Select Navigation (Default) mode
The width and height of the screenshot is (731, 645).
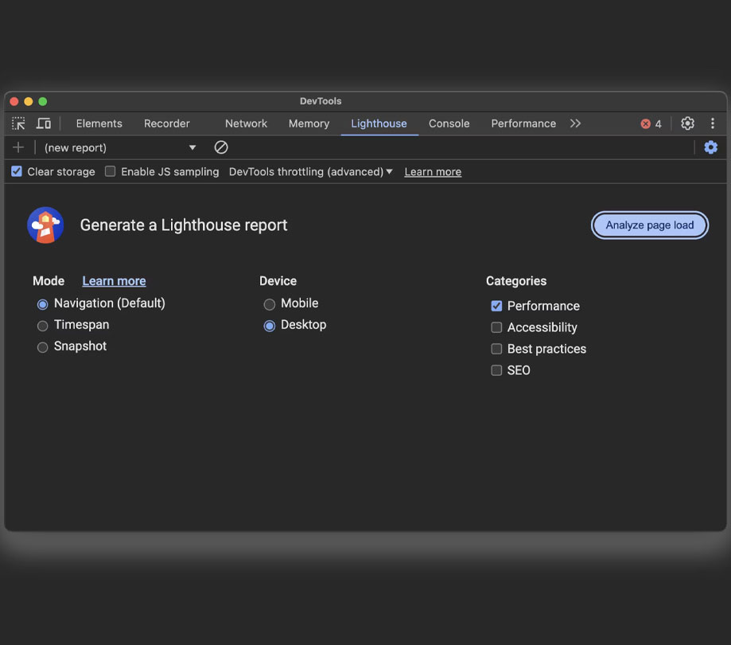42,304
